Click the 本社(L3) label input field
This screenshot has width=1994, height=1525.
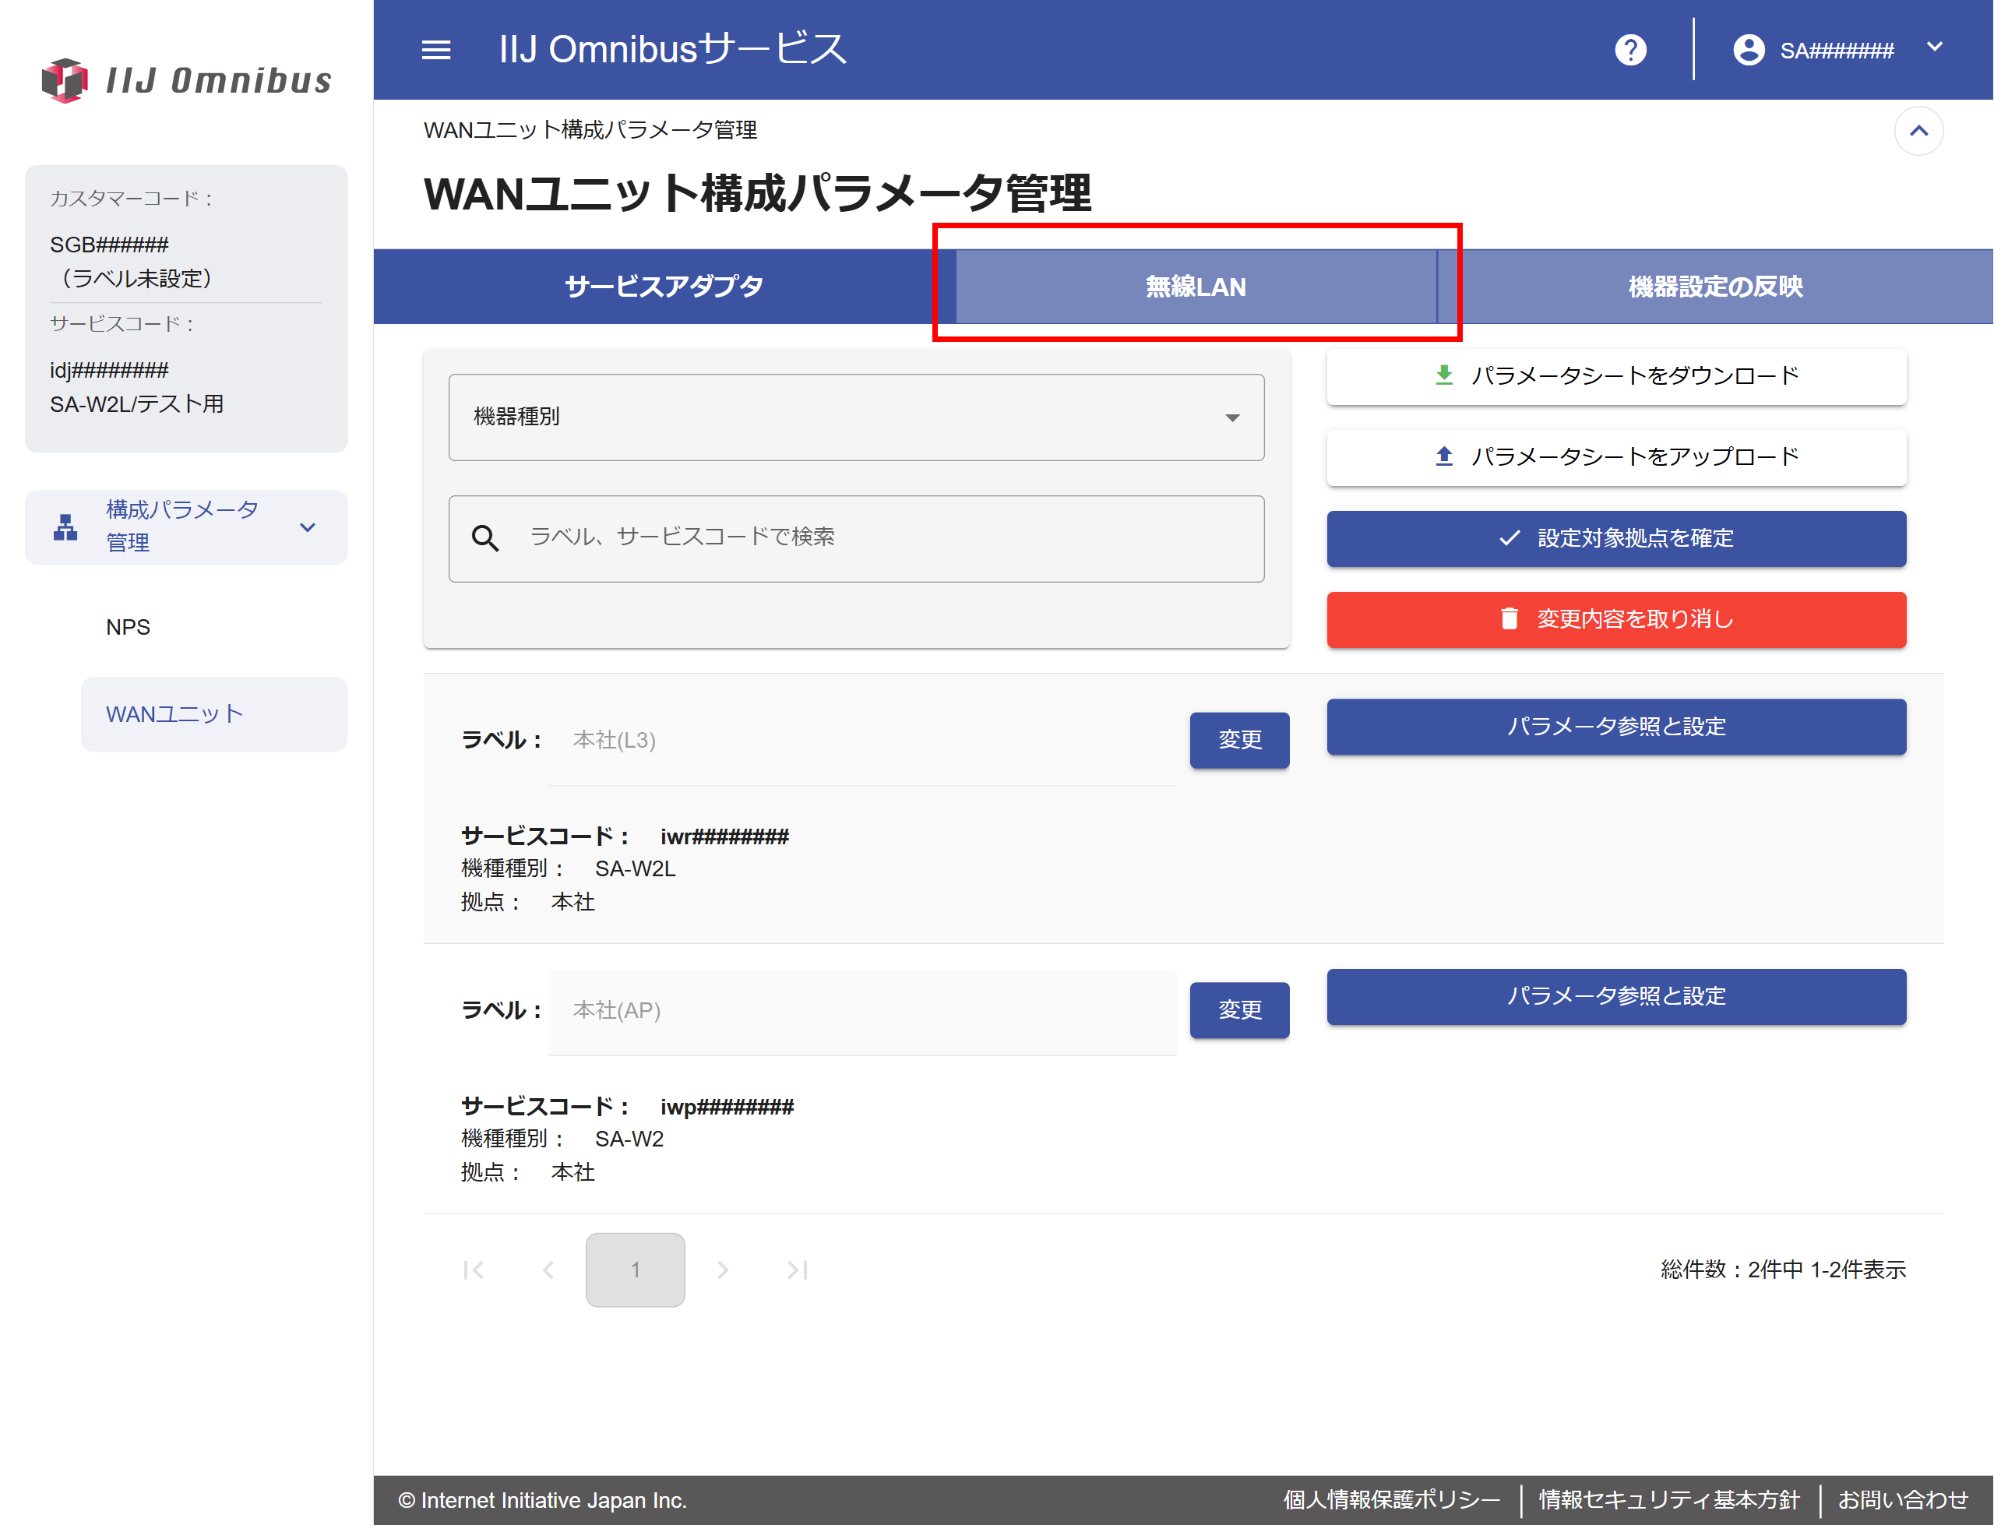click(862, 741)
